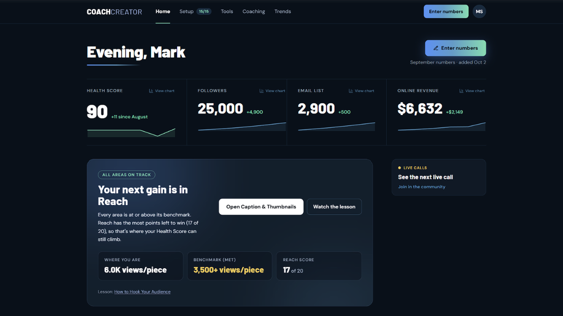Click the 90 health score value
This screenshot has height=316, width=563.
(97, 112)
